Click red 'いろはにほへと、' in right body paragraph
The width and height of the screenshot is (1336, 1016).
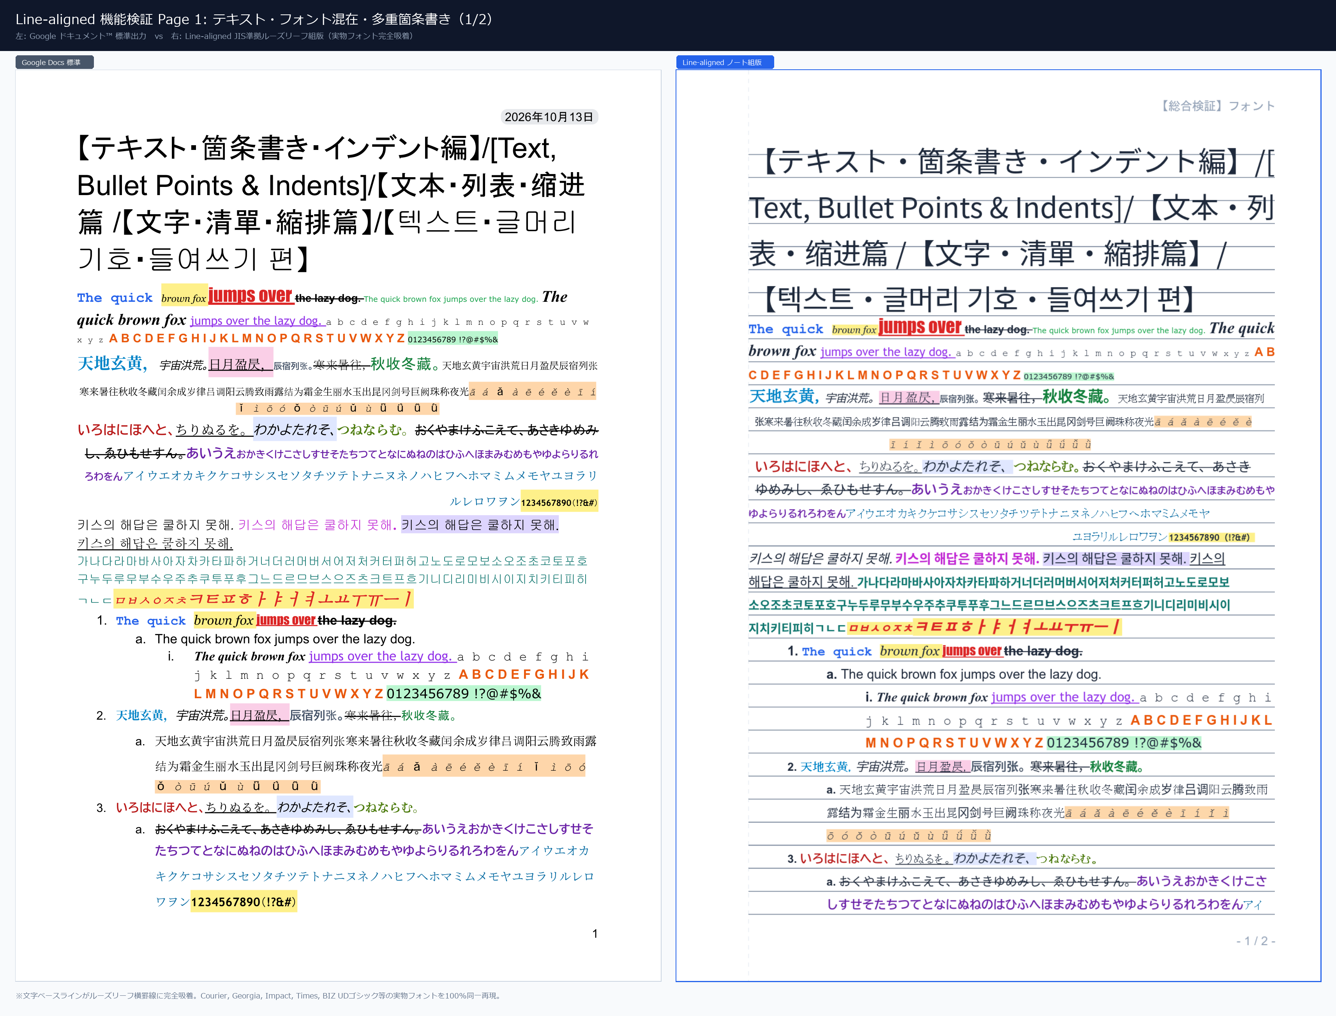tap(803, 466)
